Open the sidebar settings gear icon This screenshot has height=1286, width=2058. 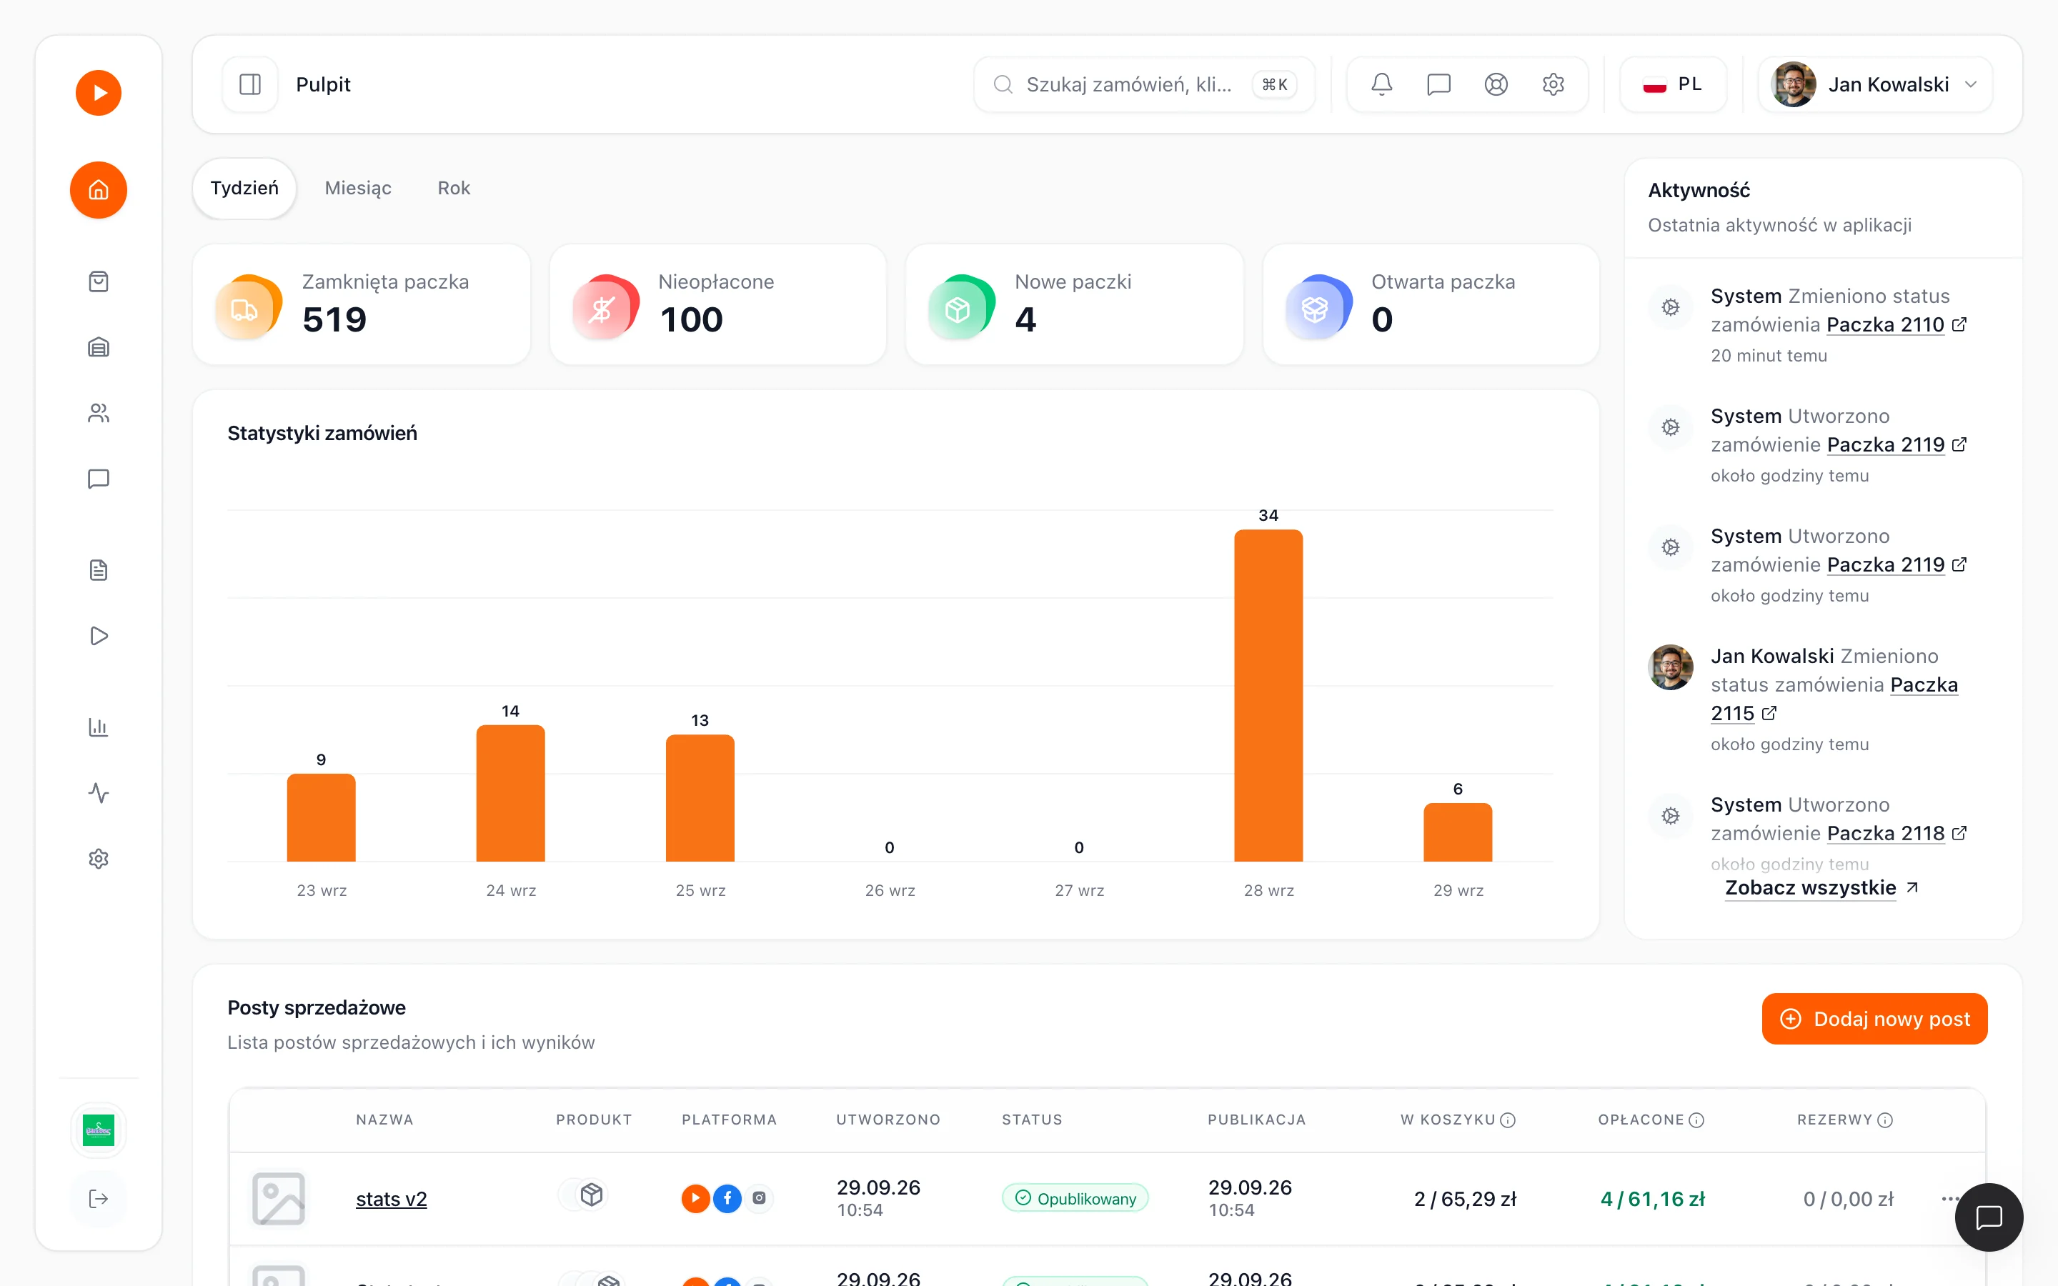pyautogui.click(x=99, y=859)
